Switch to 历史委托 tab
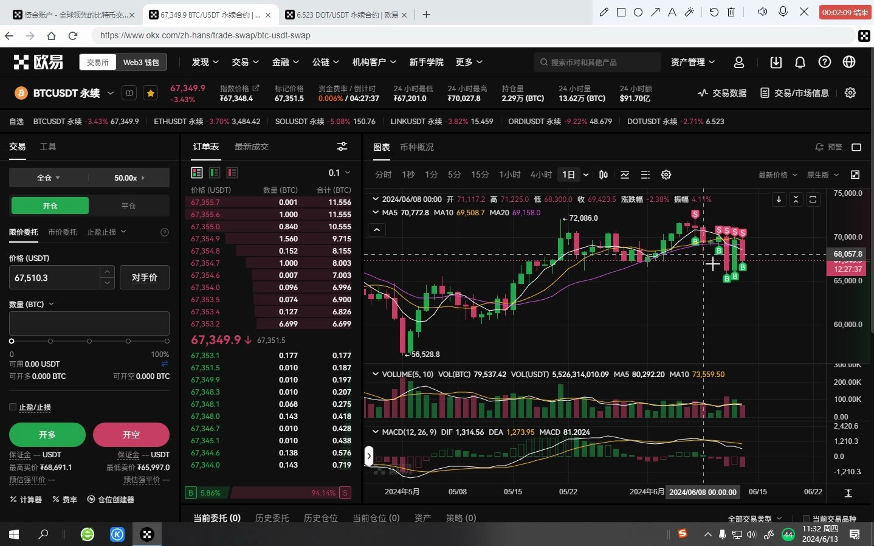This screenshot has height=546, width=874. (272, 517)
